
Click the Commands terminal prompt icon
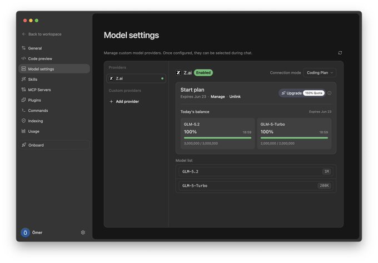pyautogui.click(x=23, y=110)
